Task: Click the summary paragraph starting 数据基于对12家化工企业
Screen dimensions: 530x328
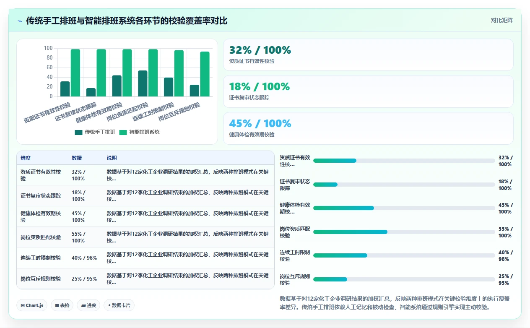Action: (395, 302)
